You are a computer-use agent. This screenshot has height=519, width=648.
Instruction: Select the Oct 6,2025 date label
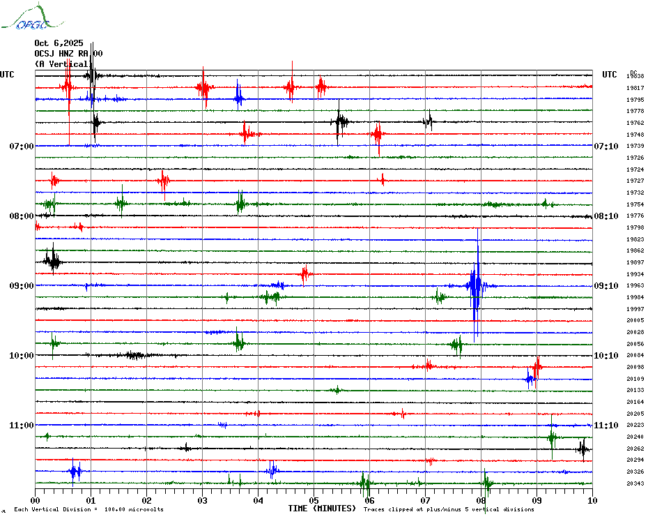59,43
